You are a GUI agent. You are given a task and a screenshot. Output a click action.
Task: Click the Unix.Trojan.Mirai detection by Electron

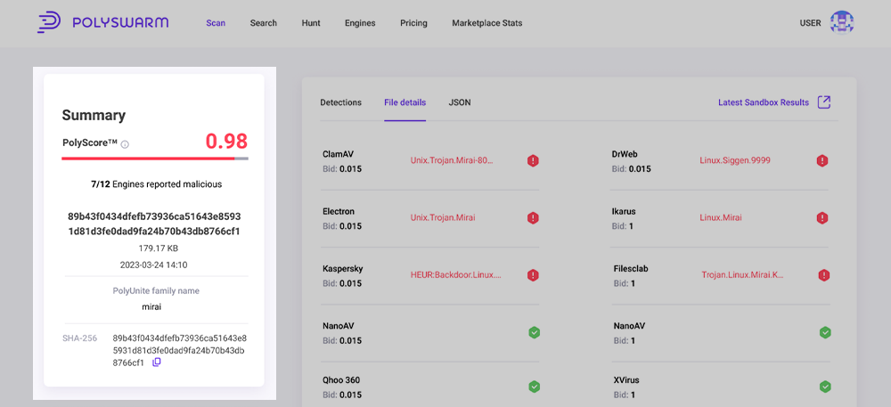(x=443, y=218)
